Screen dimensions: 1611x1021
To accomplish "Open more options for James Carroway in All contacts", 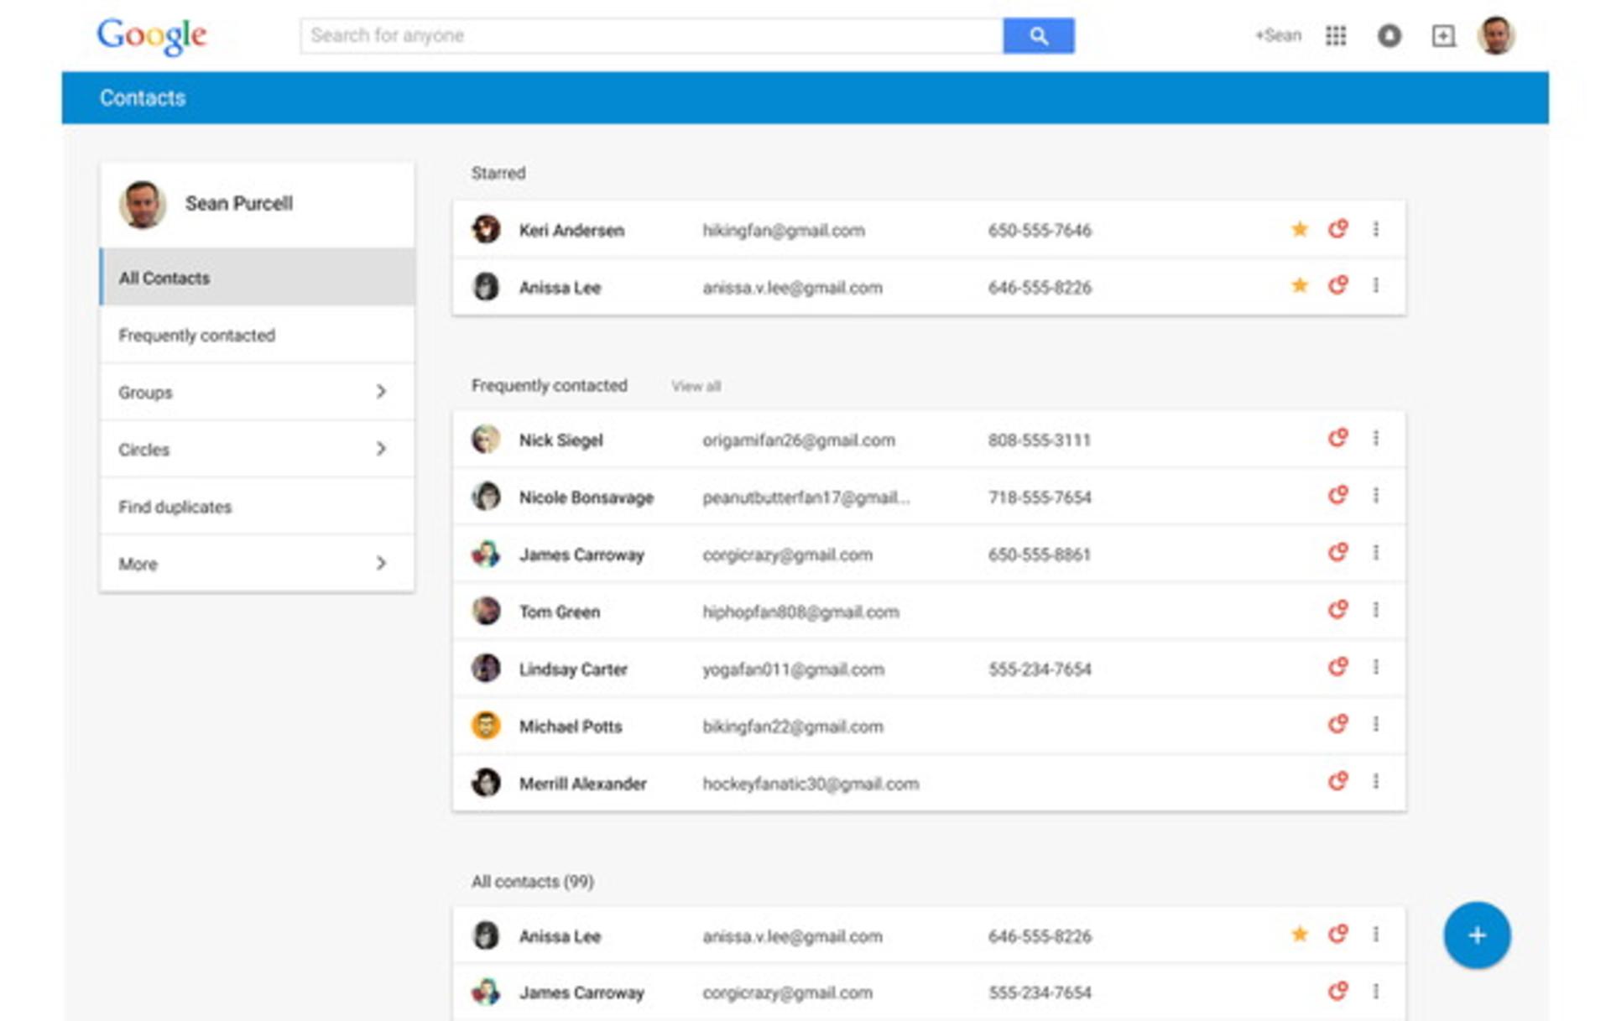I will 1376,991.
